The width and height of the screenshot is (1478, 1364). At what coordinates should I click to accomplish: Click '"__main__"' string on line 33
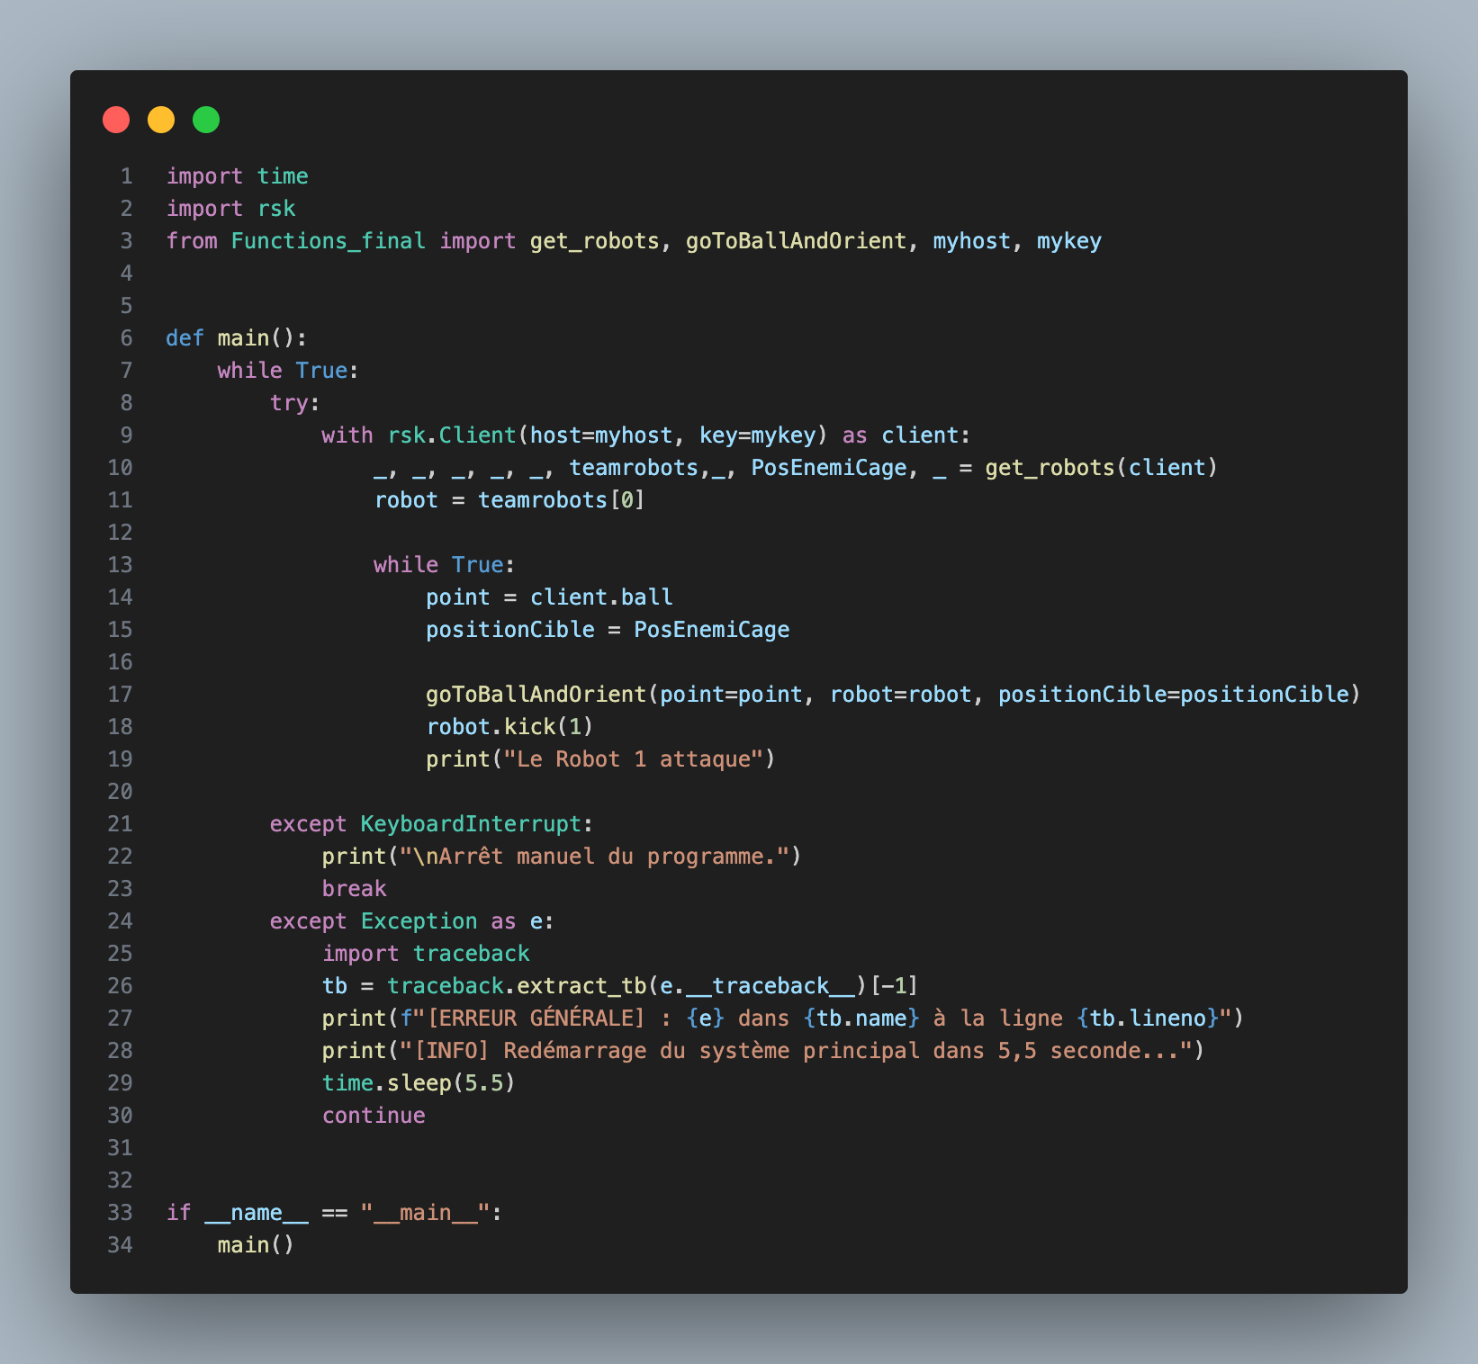[x=426, y=1213]
